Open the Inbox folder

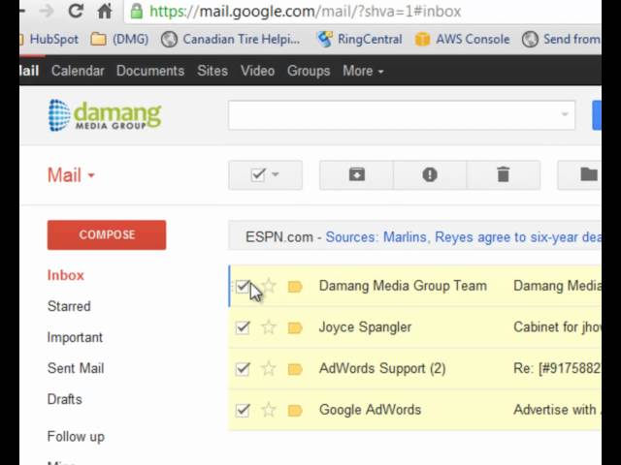[x=66, y=275]
